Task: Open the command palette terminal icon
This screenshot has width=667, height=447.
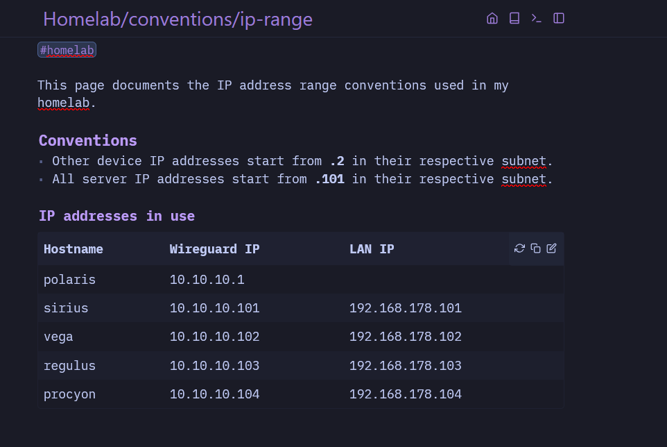Action: (537, 19)
